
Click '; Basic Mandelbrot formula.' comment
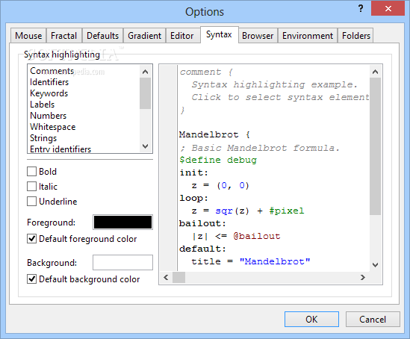pyautogui.click(x=260, y=148)
